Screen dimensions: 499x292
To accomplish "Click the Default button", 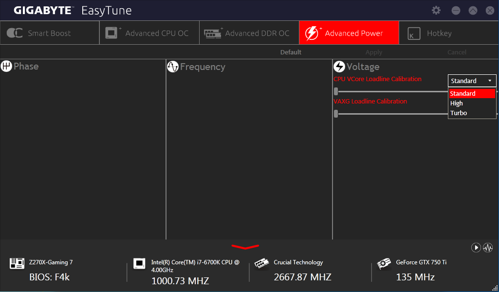I will (x=291, y=52).
